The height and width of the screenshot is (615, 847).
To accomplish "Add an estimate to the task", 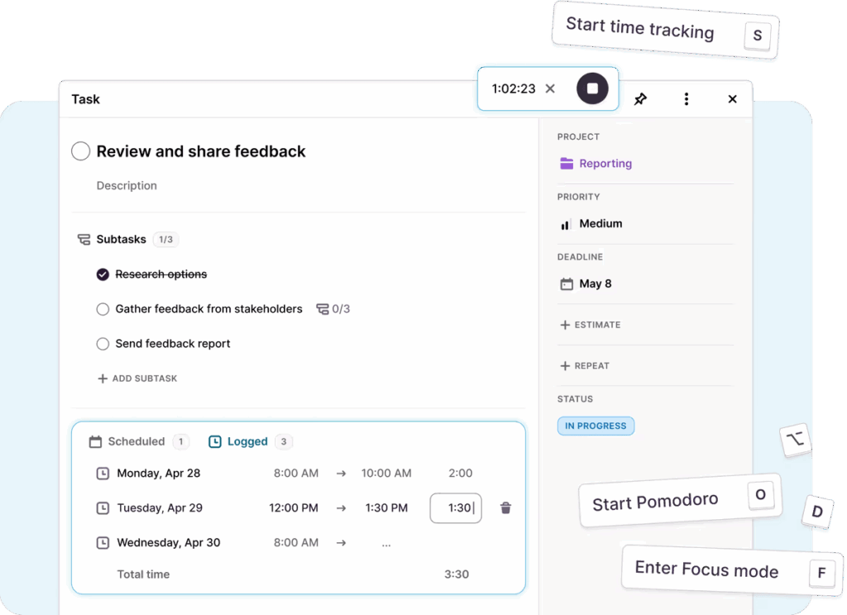I will tap(591, 325).
